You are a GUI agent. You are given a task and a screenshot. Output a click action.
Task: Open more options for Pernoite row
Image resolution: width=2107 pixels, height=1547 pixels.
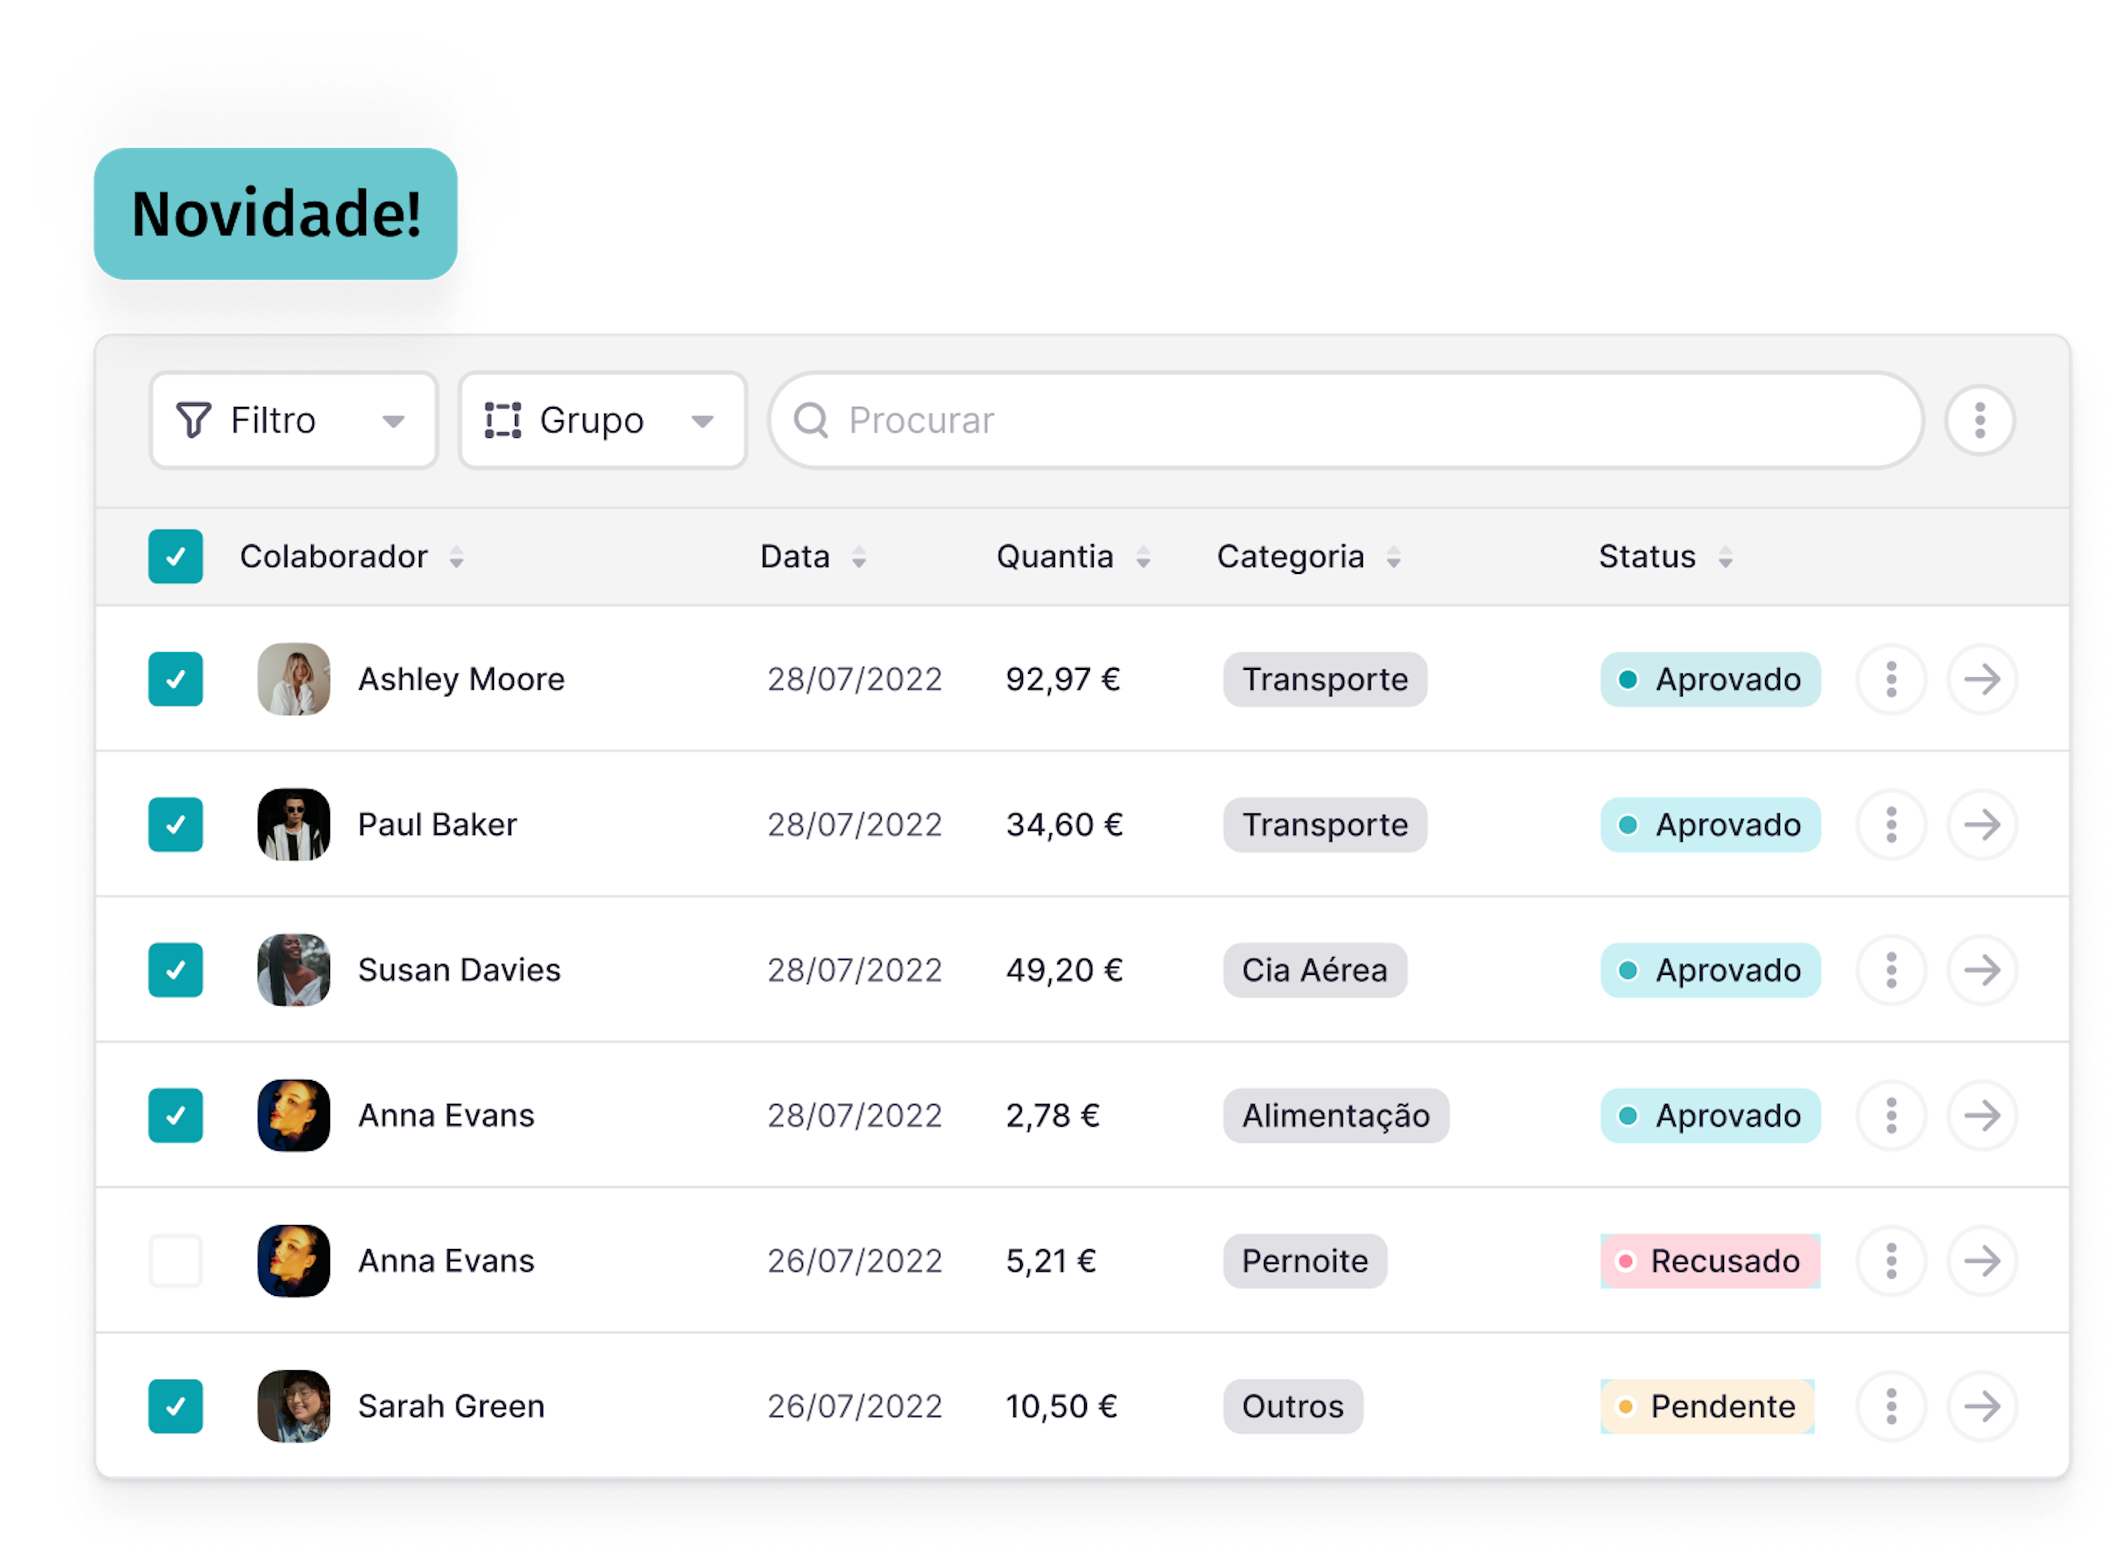1891,1261
